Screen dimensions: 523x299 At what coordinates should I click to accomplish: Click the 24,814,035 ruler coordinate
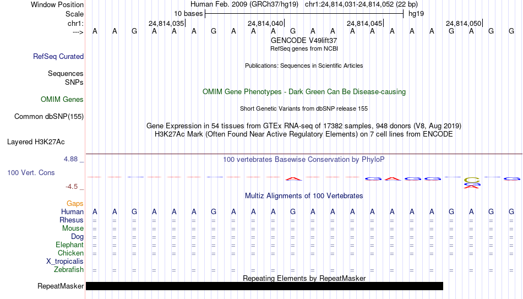166,23
